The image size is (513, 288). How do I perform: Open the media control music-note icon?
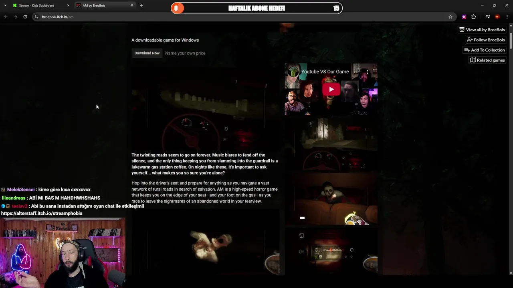pyautogui.click(x=488, y=17)
